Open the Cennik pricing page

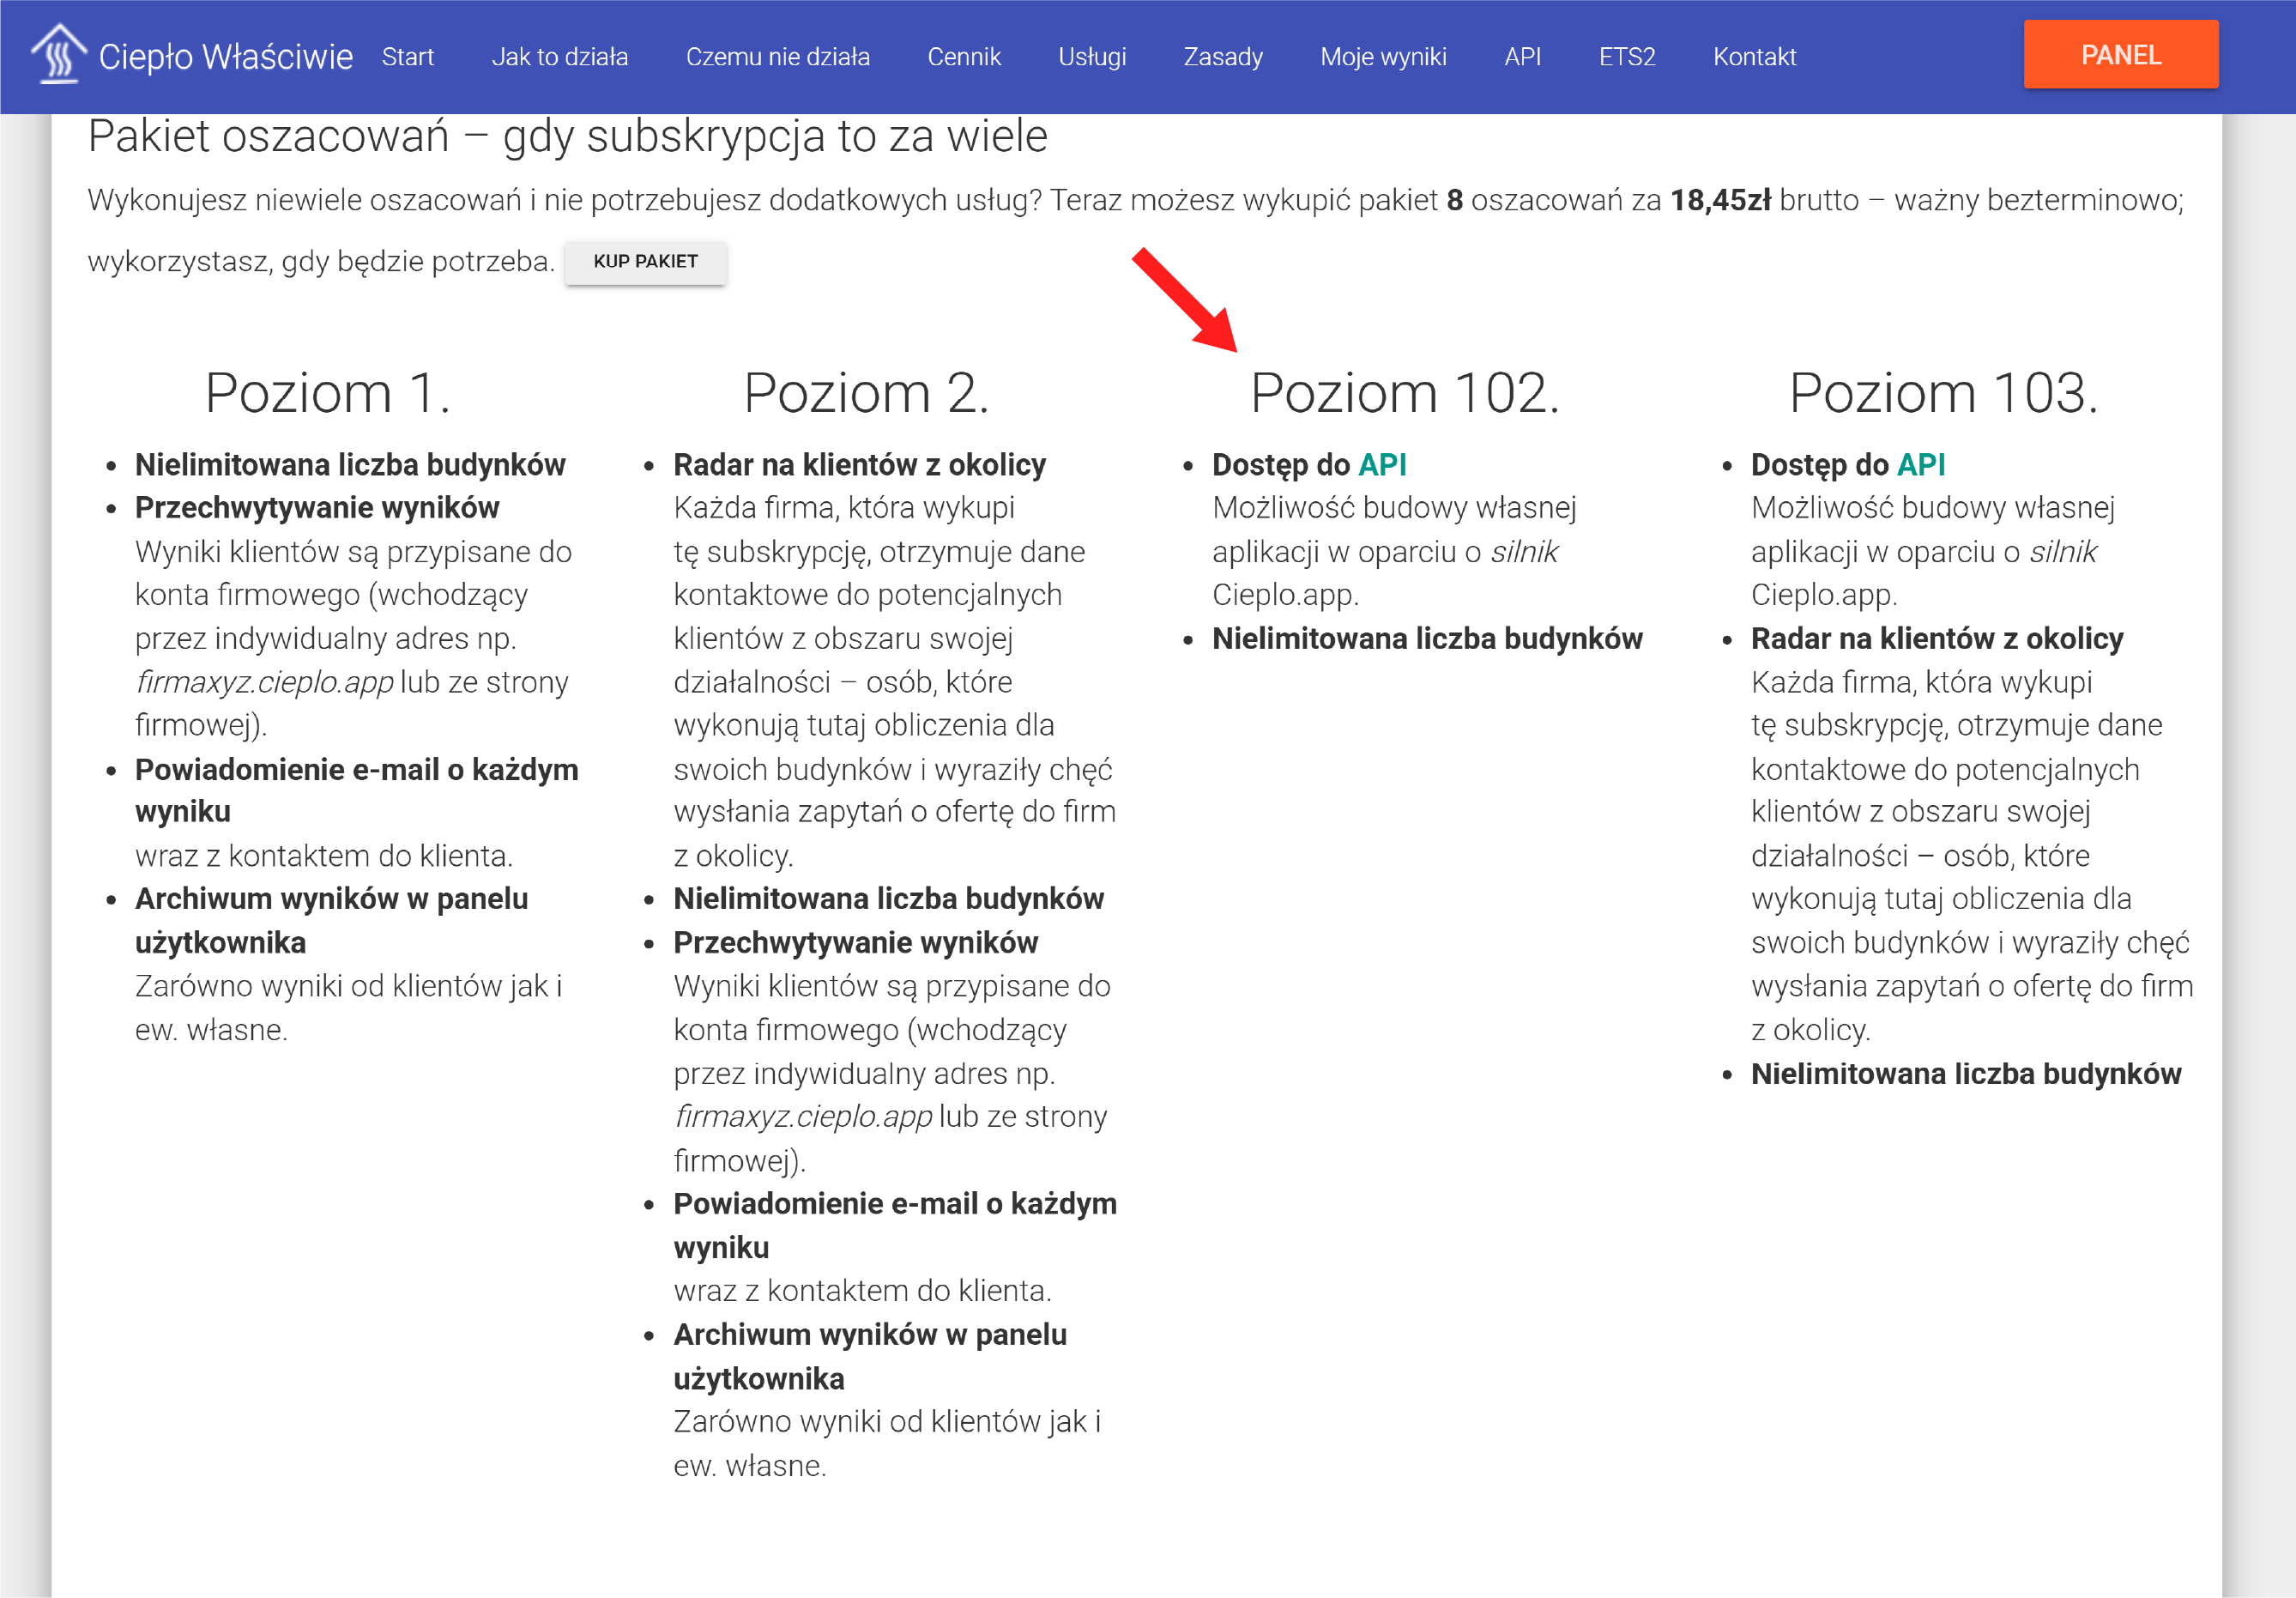963,57
